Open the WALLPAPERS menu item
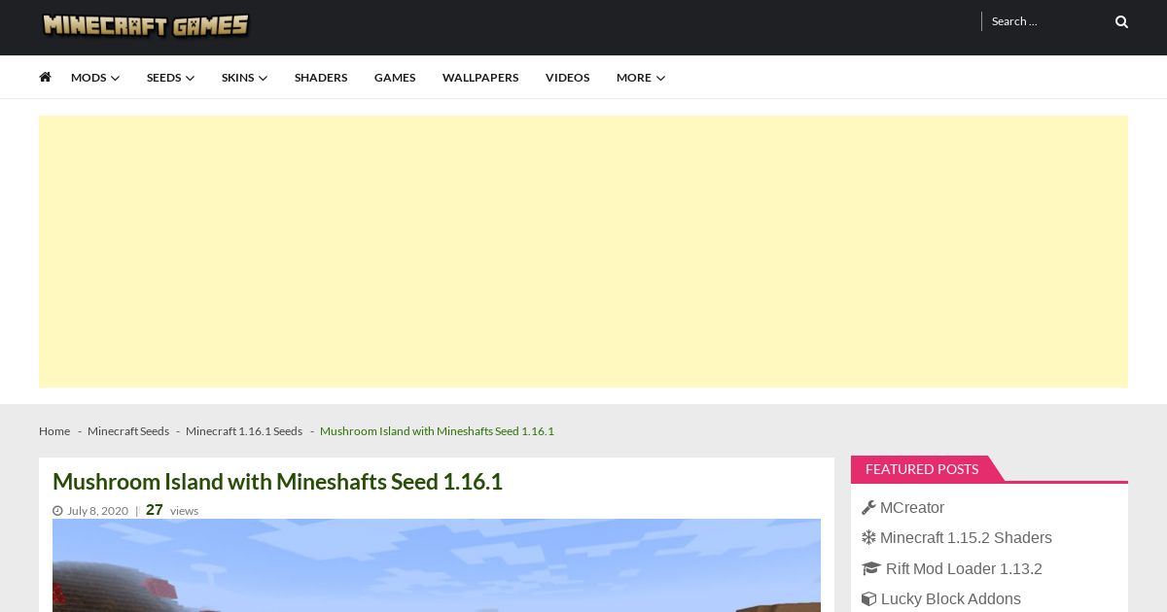The image size is (1167, 612). coord(480,78)
